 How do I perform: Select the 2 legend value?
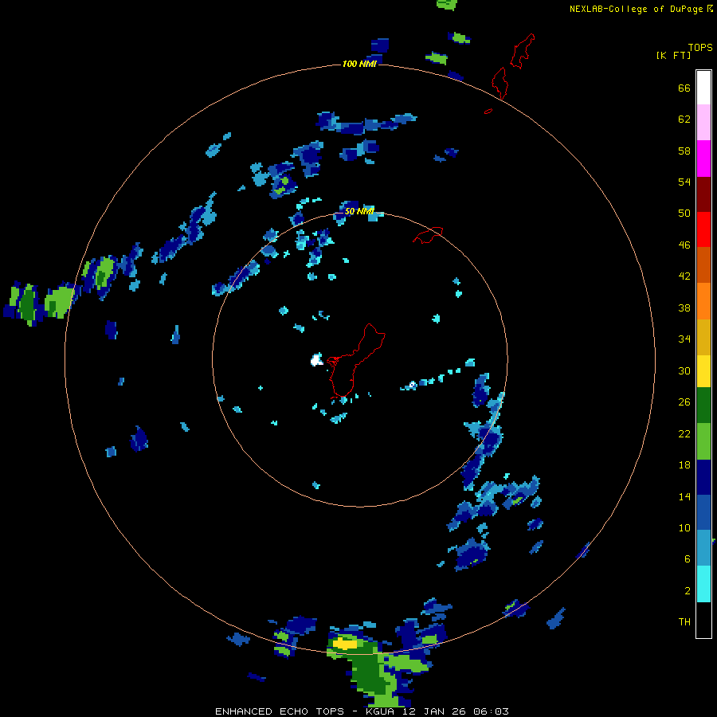688,590
